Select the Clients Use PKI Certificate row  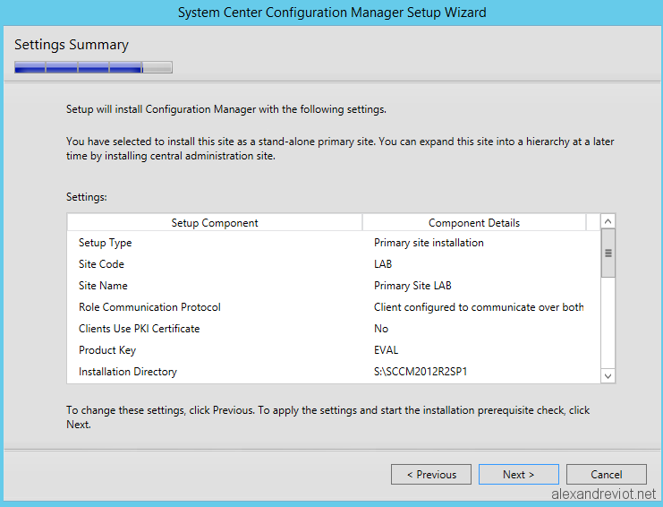(x=333, y=329)
